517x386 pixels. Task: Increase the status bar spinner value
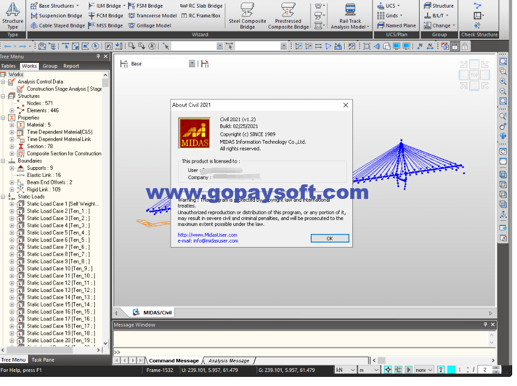[496, 368]
